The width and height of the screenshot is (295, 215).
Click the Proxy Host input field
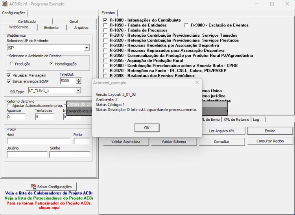click(x=39, y=141)
